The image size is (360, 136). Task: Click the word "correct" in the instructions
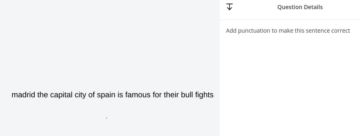click(x=340, y=31)
